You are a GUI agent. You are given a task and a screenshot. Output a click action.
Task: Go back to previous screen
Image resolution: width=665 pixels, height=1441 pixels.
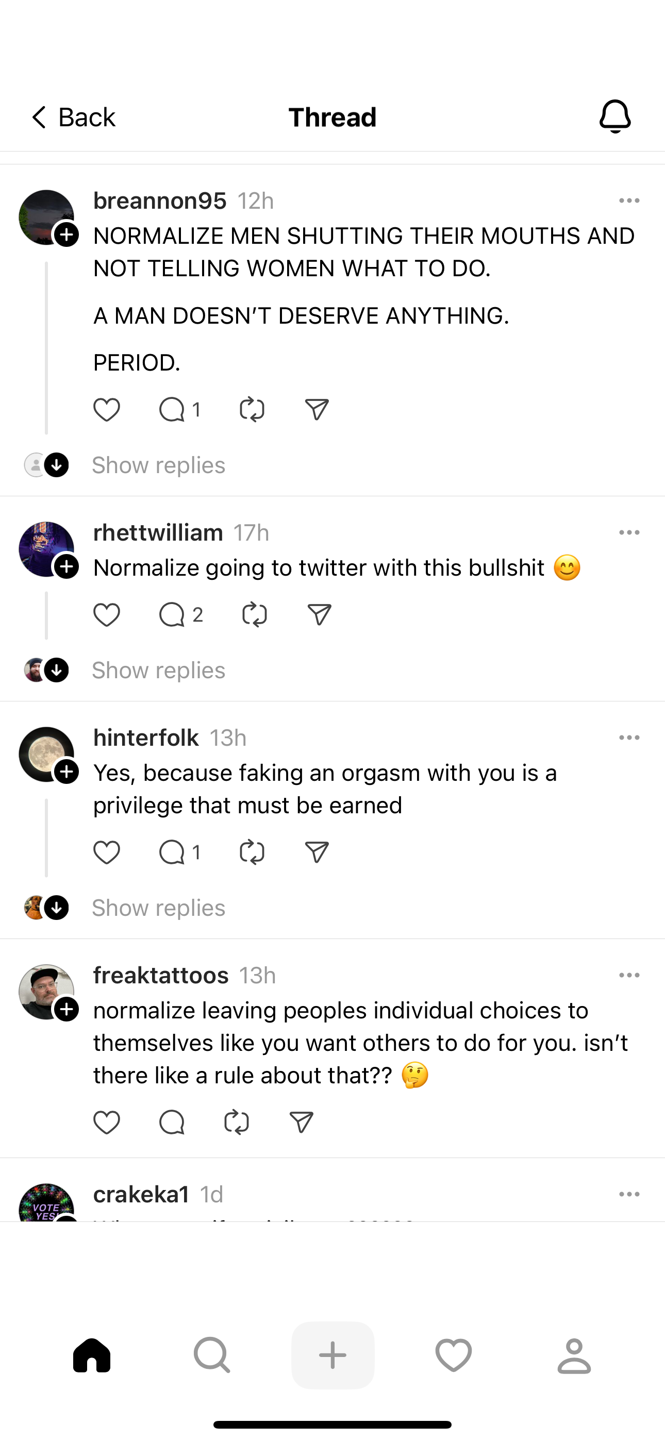(x=73, y=118)
